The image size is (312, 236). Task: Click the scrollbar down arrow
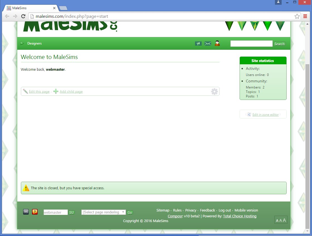pyautogui.click(x=308, y=231)
